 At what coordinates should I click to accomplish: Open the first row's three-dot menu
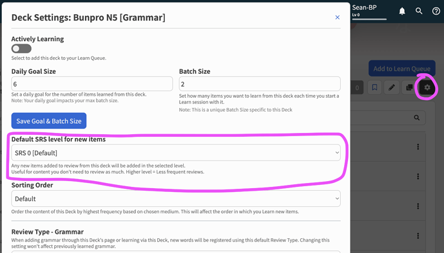pyautogui.click(x=418, y=146)
